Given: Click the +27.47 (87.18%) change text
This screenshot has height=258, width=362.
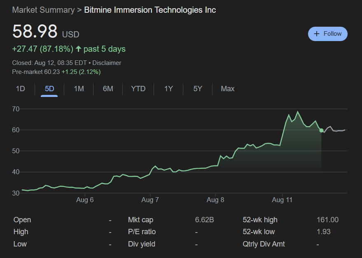Looking at the screenshot, I should click(x=43, y=49).
